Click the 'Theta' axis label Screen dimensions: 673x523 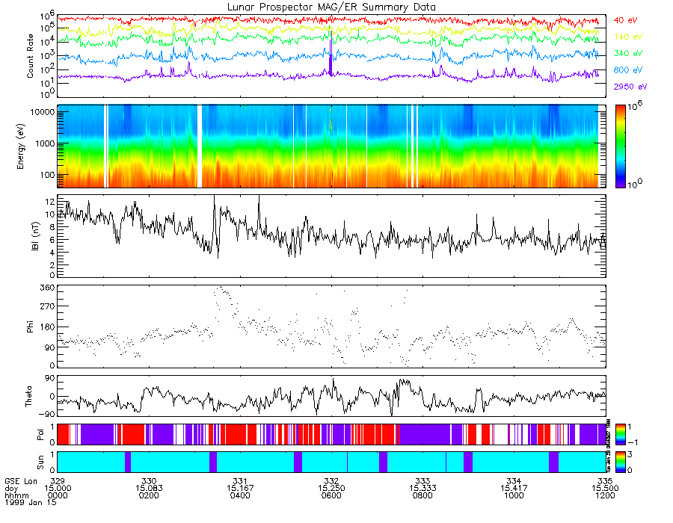pos(28,396)
